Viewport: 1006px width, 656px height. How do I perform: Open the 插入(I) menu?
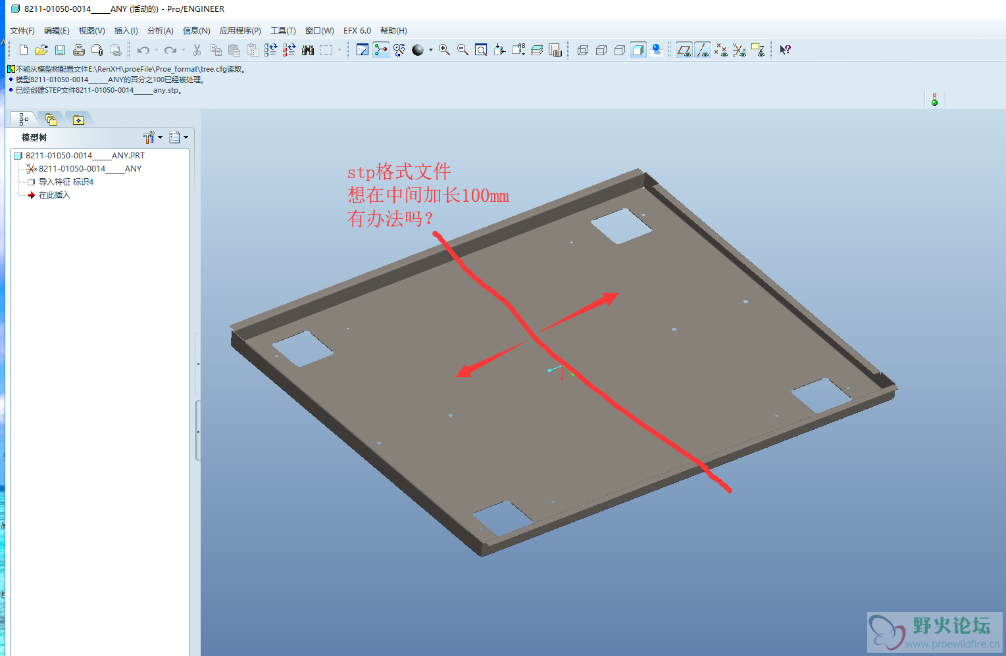126,31
